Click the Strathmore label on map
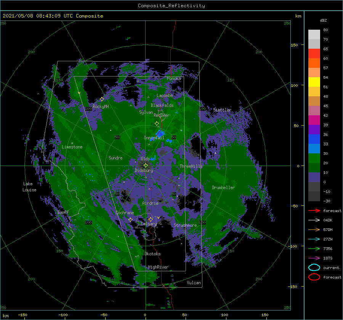This screenshot has height=320, width=343. [185, 225]
